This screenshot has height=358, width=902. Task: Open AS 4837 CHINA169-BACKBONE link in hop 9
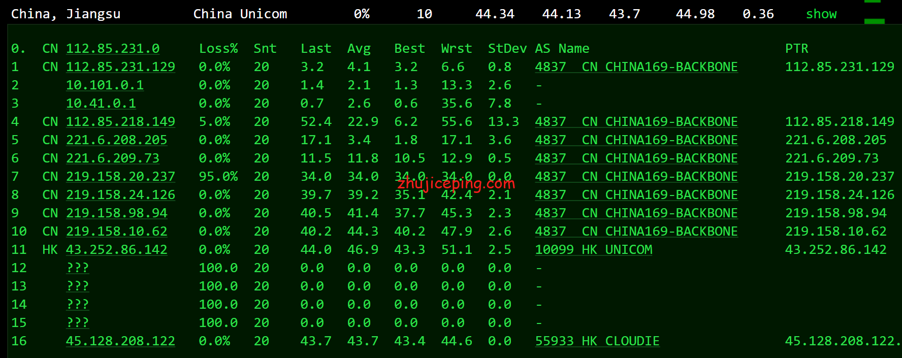[x=636, y=213]
